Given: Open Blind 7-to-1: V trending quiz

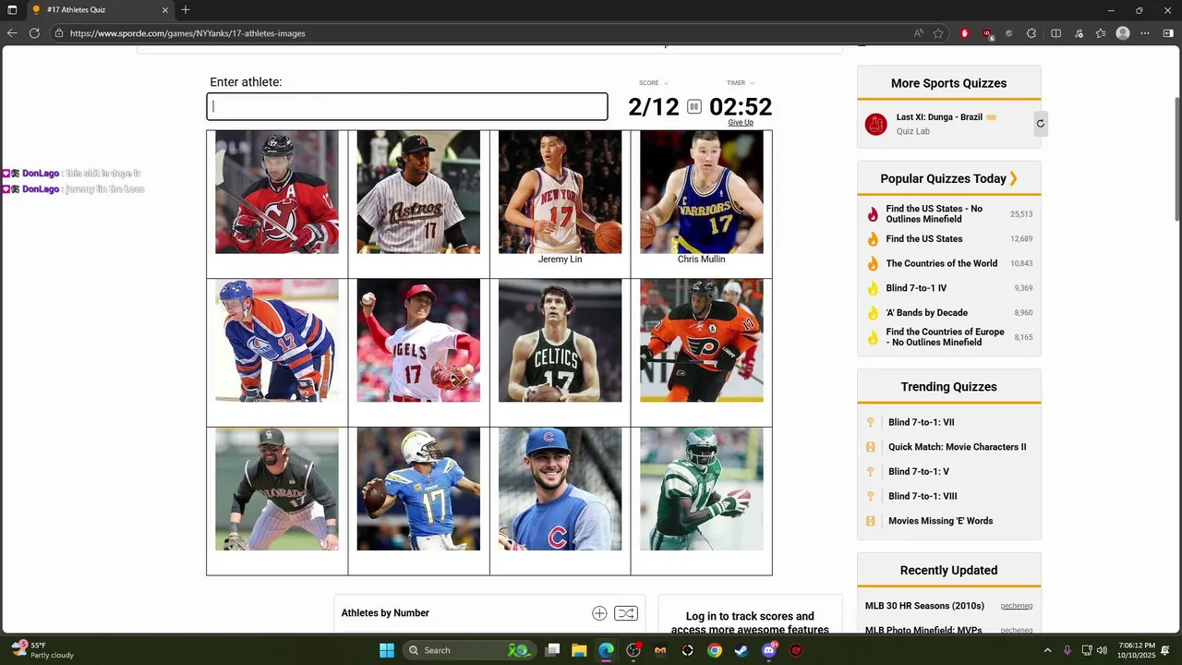Looking at the screenshot, I should 918,472.
